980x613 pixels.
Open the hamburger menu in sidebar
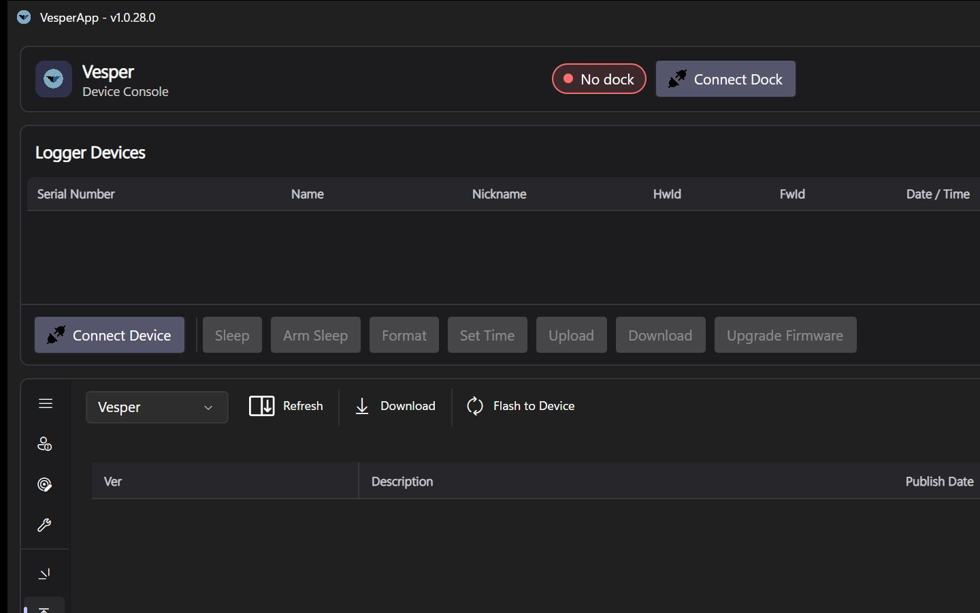pyautogui.click(x=46, y=404)
